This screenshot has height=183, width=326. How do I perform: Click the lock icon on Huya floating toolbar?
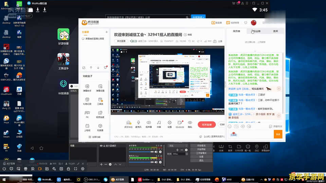(x=68, y=169)
